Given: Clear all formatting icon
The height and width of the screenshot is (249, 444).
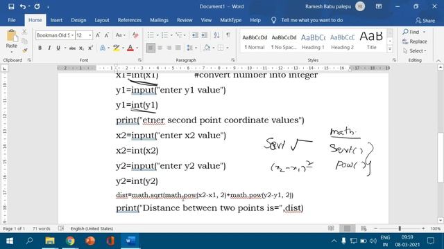Looking at the screenshot, I should pos(135,35).
